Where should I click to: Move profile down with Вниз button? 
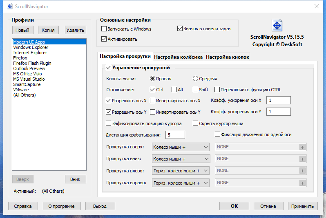[75, 179]
